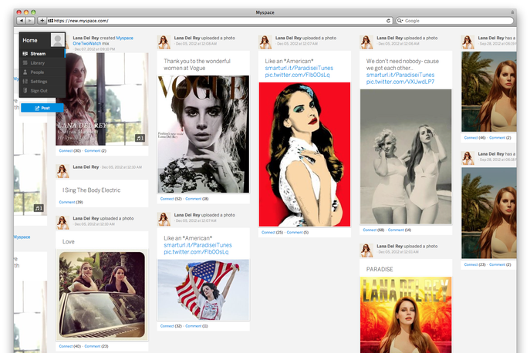This screenshot has width=530, height=353.
Task: Open Settings in the sidebar menu
Action: pyautogui.click(x=39, y=81)
